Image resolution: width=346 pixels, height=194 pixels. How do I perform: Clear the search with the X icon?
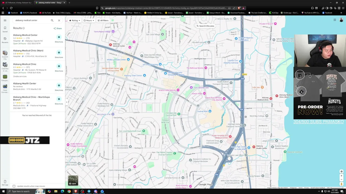point(59,20)
